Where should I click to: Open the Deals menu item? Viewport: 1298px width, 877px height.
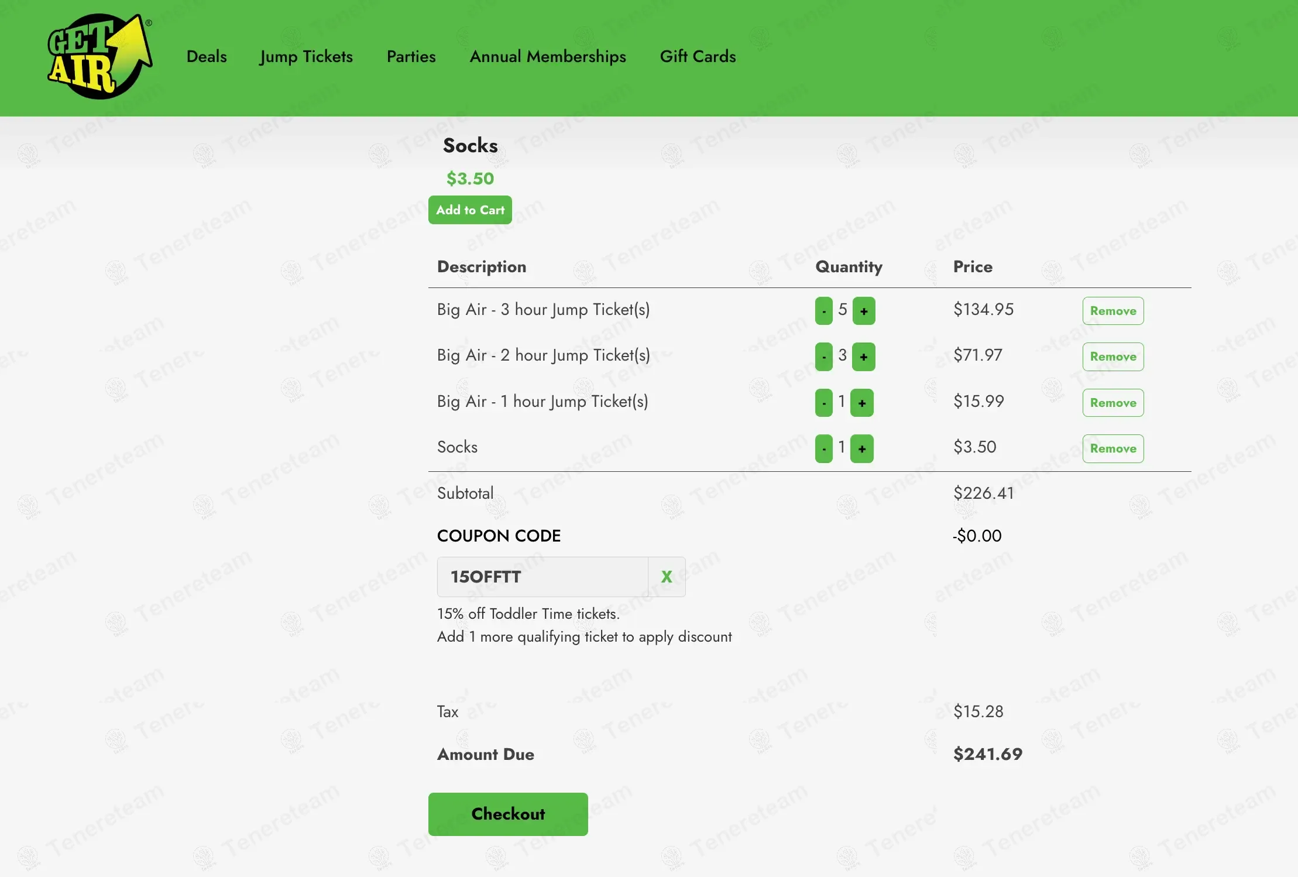pyautogui.click(x=207, y=57)
